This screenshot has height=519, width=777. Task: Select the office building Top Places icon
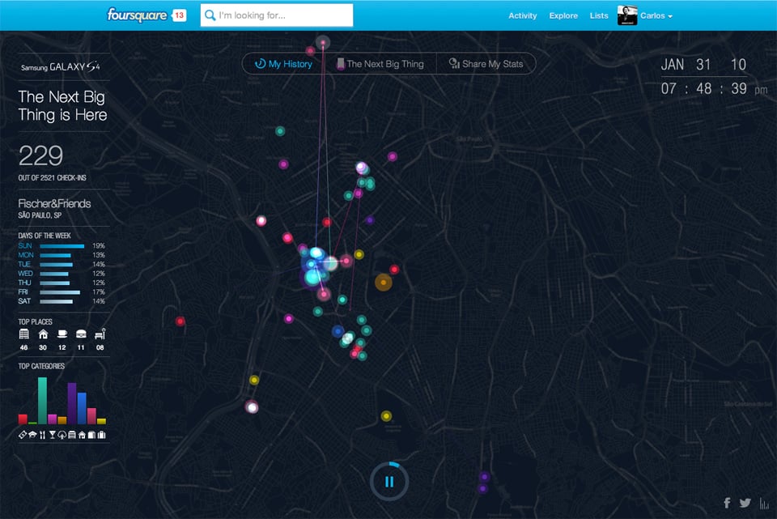coord(24,334)
